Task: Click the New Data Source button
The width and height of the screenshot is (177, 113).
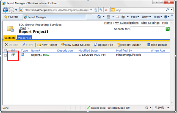Action: 75,45
